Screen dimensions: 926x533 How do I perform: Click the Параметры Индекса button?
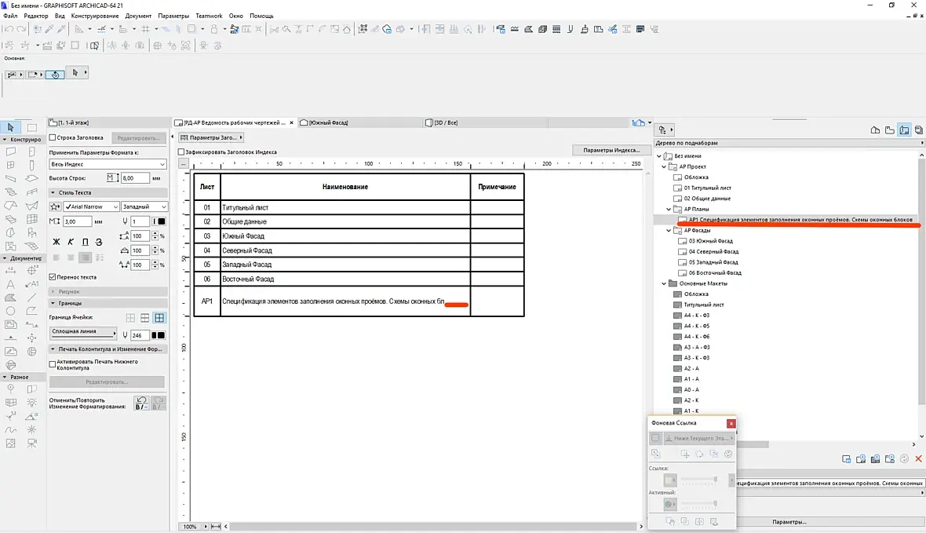pos(612,150)
